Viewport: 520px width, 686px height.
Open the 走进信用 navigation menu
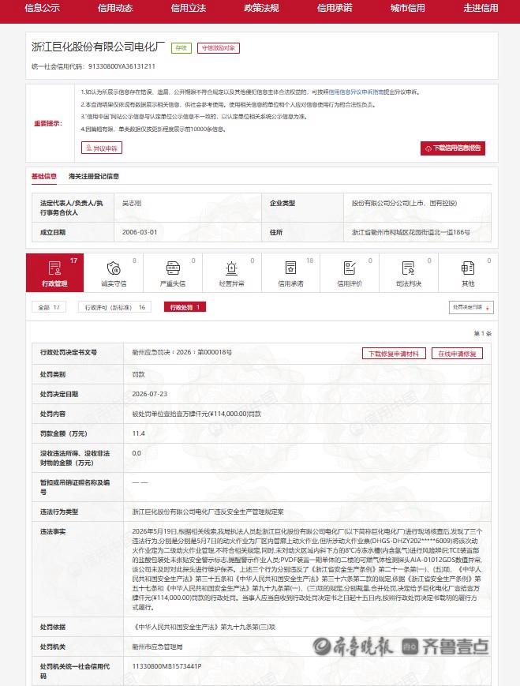(481, 8)
